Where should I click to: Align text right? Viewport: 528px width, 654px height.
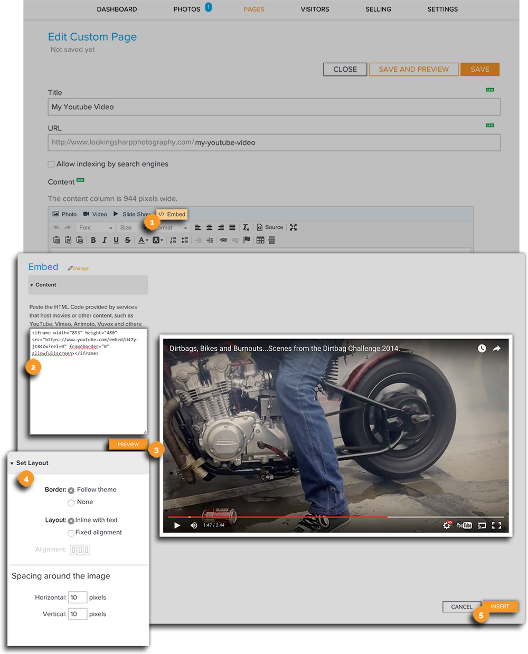221,227
